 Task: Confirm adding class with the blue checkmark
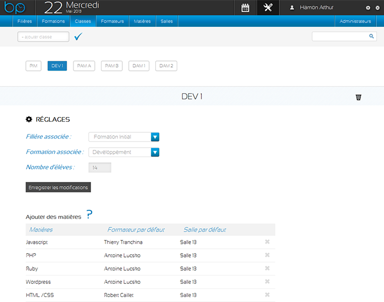click(x=78, y=36)
